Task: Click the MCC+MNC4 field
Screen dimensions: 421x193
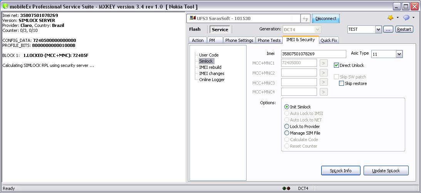Action: pos(299,92)
